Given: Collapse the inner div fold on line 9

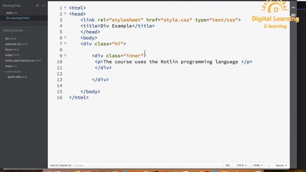Looking at the screenshot, I should [x=65, y=55].
